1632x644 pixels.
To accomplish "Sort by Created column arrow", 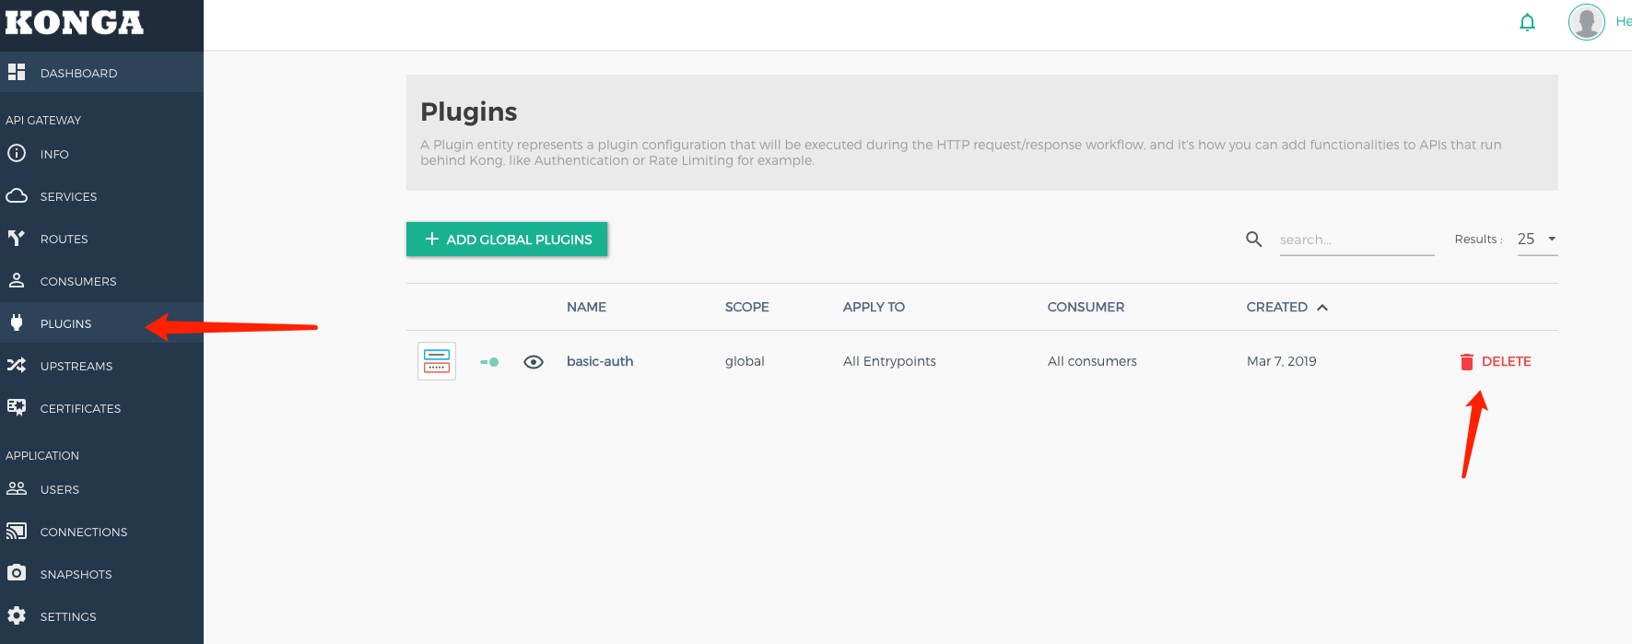I will [x=1322, y=308].
